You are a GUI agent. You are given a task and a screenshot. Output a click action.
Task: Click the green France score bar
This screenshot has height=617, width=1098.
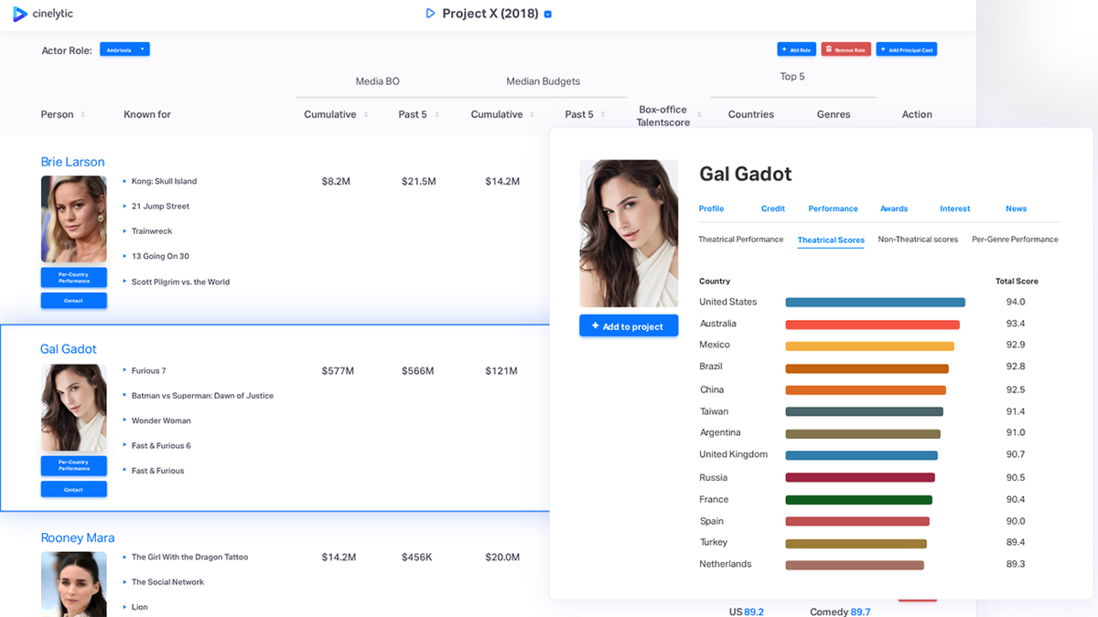pos(858,500)
